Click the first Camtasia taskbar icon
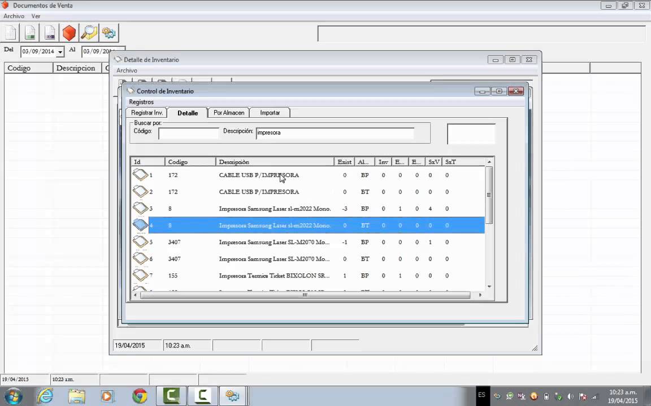Screen dimensions: 651x406 [x=171, y=396]
